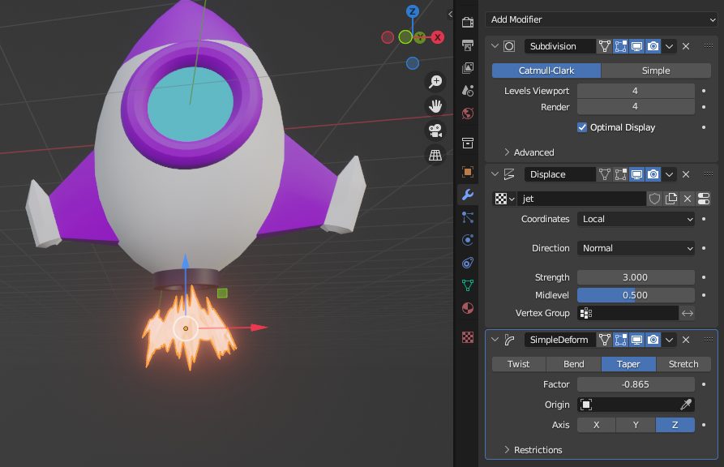Open the Direction dropdown set to Normal
724x467 pixels.
[x=636, y=248]
